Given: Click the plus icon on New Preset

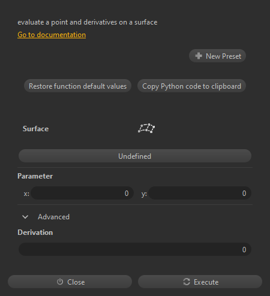Looking at the screenshot, I should pyautogui.click(x=199, y=56).
